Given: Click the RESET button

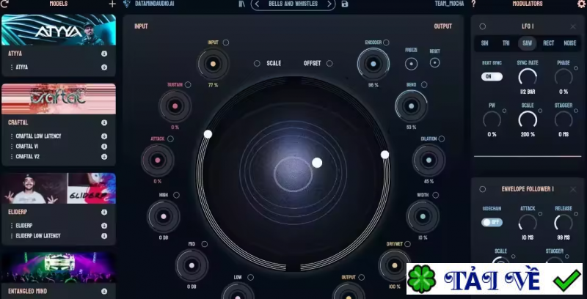Looking at the screenshot, I should [x=434, y=62].
